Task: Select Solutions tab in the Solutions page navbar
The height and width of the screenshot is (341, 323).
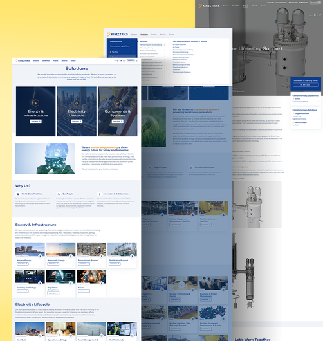Action: 35,61
